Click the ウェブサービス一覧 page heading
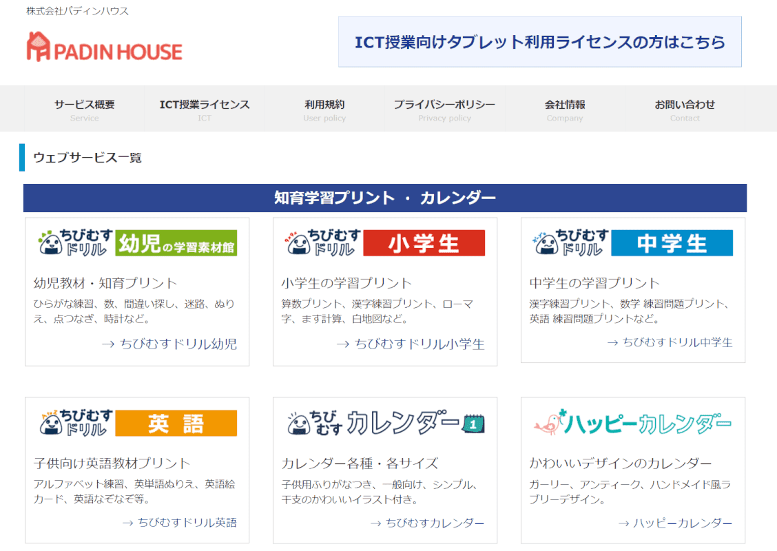 (x=87, y=158)
